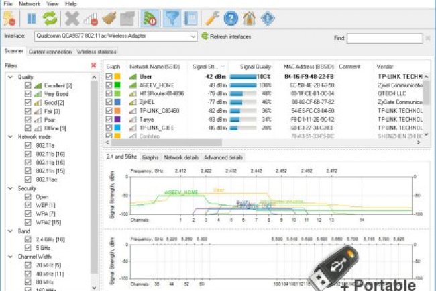Click the Offline quality signal bars icon
Screen dimensions: 436x291
click(38, 128)
